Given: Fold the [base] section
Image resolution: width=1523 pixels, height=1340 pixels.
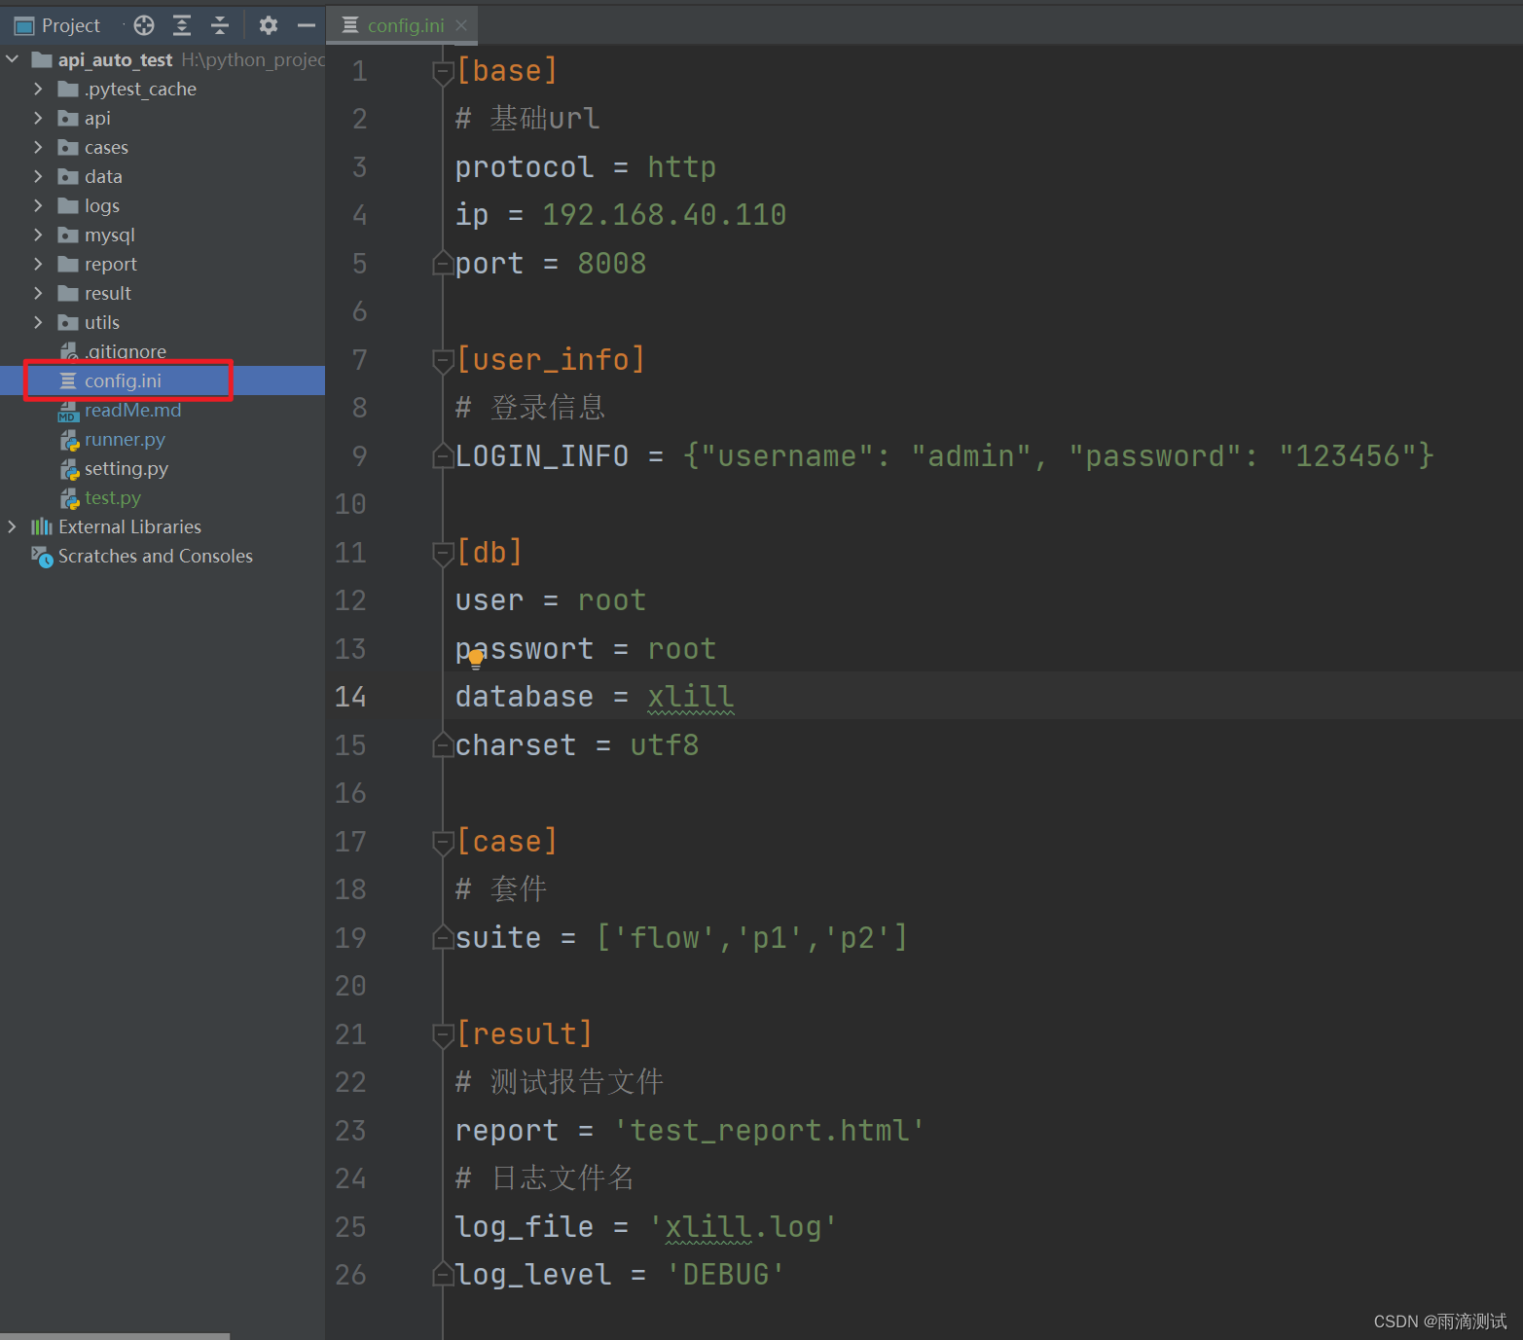Looking at the screenshot, I should point(443,71).
